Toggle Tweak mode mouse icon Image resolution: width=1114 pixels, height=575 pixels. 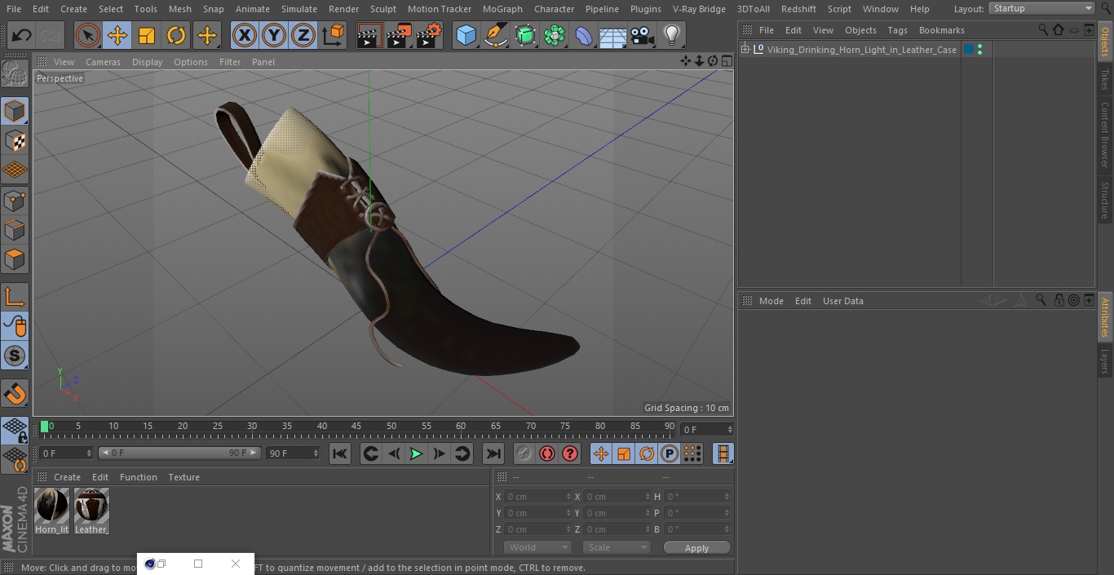[x=15, y=326]
